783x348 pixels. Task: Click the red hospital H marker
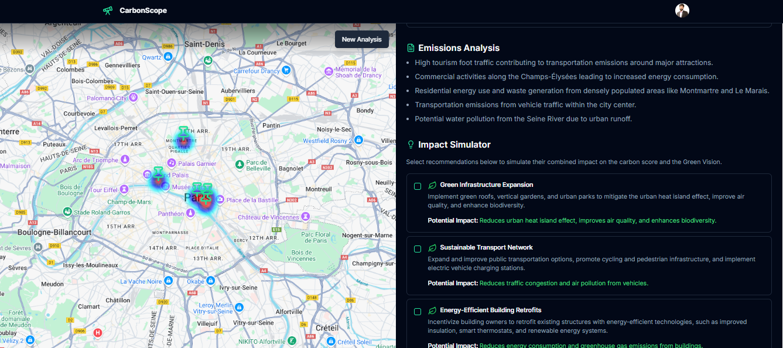(98, 333)
